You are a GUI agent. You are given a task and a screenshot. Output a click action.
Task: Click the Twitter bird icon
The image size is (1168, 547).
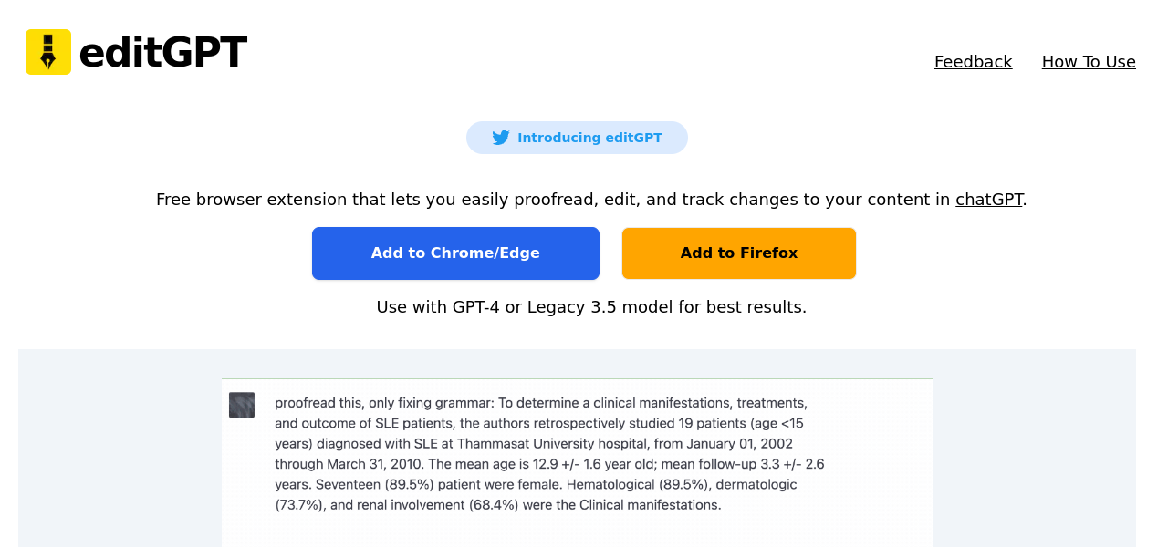(x=501, y=138)
